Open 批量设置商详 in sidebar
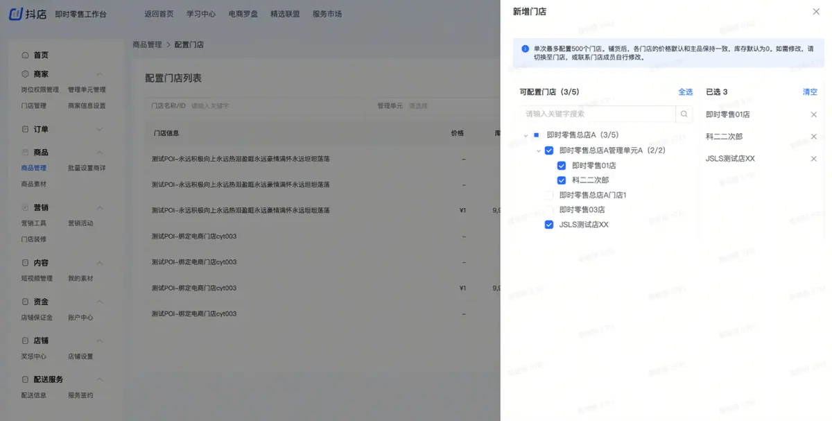The width and height of the screenshot is (832, 421). pos(87,168)
